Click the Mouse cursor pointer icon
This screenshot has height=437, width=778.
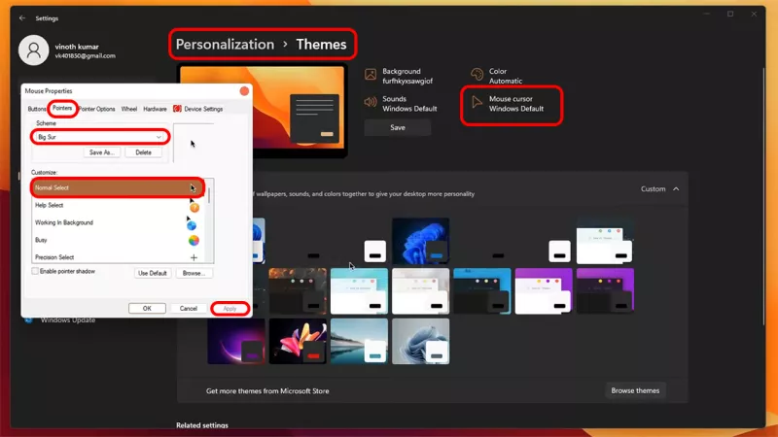[477, 102]
